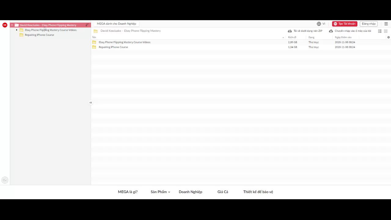
Task: Click the breadcrumb folder icon
Action: point(96,31)
